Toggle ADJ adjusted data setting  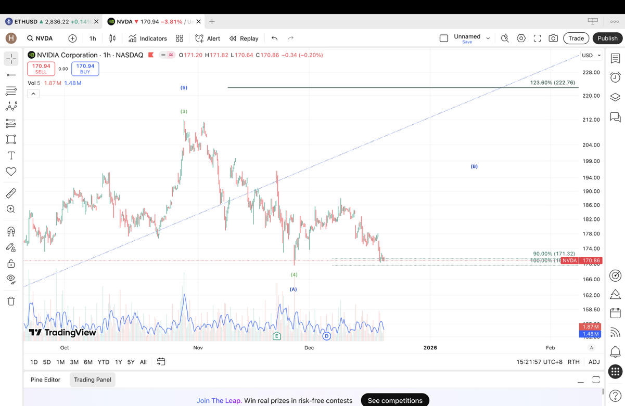coord(594,362)
